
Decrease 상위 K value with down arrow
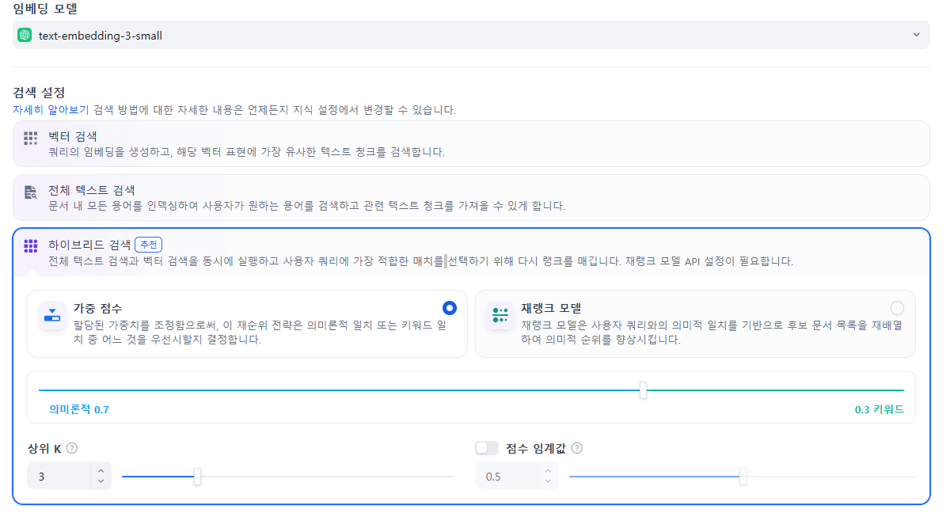pos(101,481)
